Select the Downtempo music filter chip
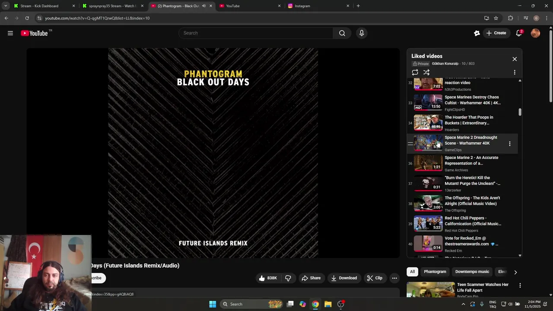Screen dimensions: 553x311 [x=472, y=272]
